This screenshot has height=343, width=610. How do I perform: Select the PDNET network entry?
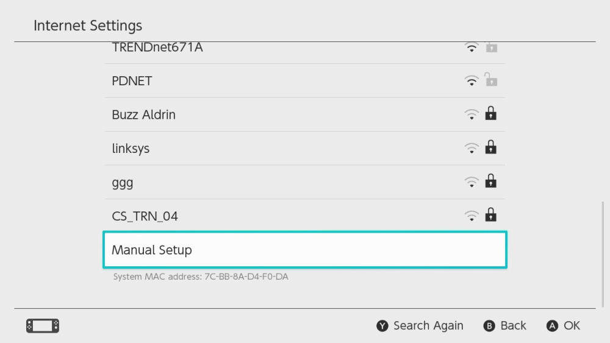(x=132, y=81)
